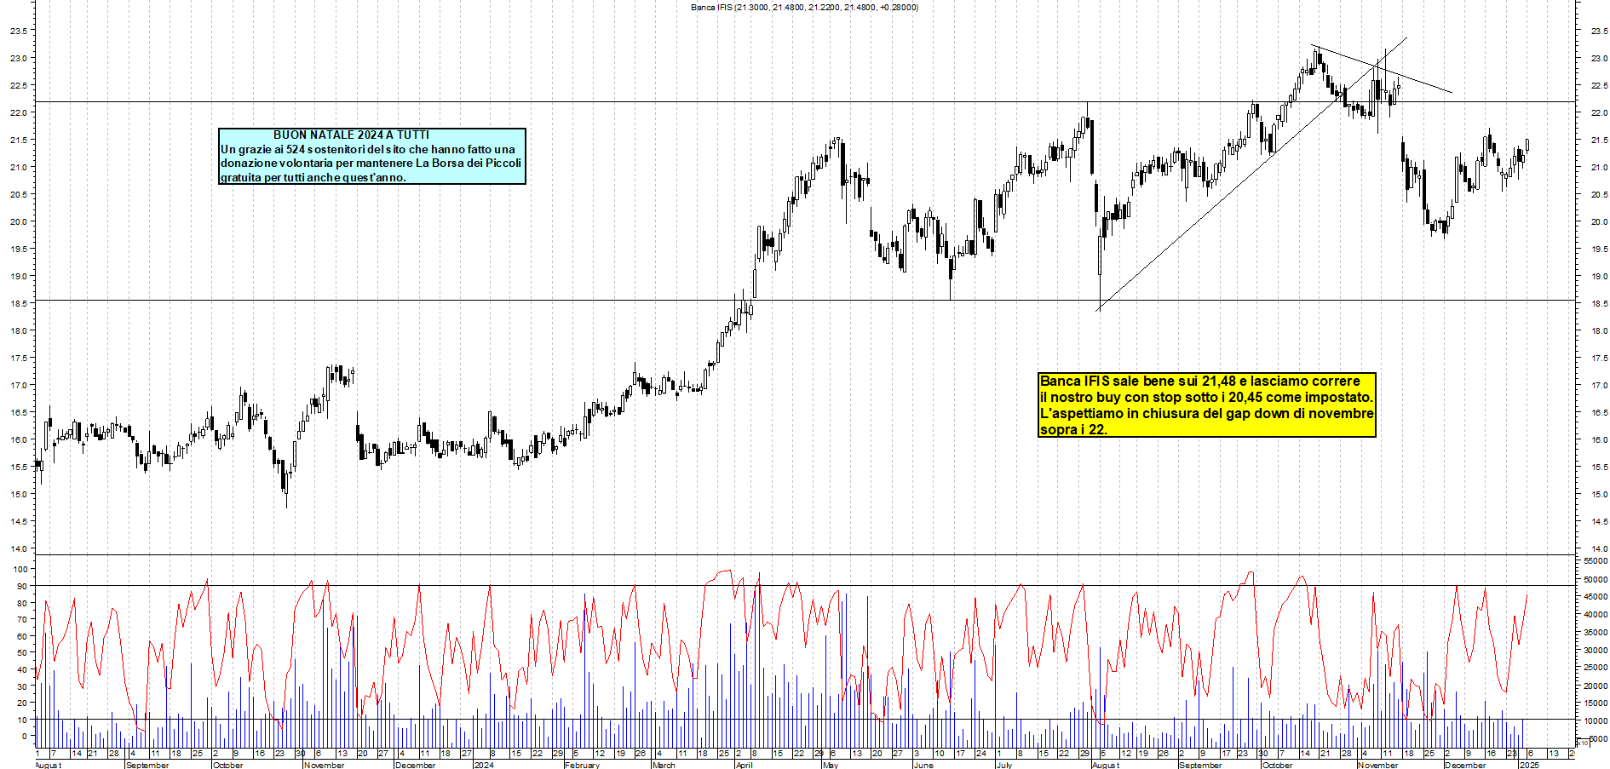Select the 'February' month label
Screen dimensions: 1610x769
coord(583,765)
